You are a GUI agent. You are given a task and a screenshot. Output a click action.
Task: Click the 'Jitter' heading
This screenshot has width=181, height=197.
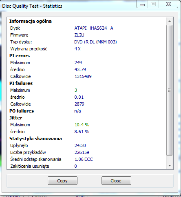15,118
